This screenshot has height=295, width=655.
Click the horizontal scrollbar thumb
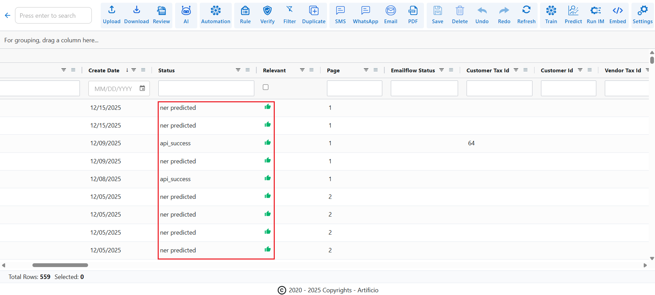(x=60, y=265)
